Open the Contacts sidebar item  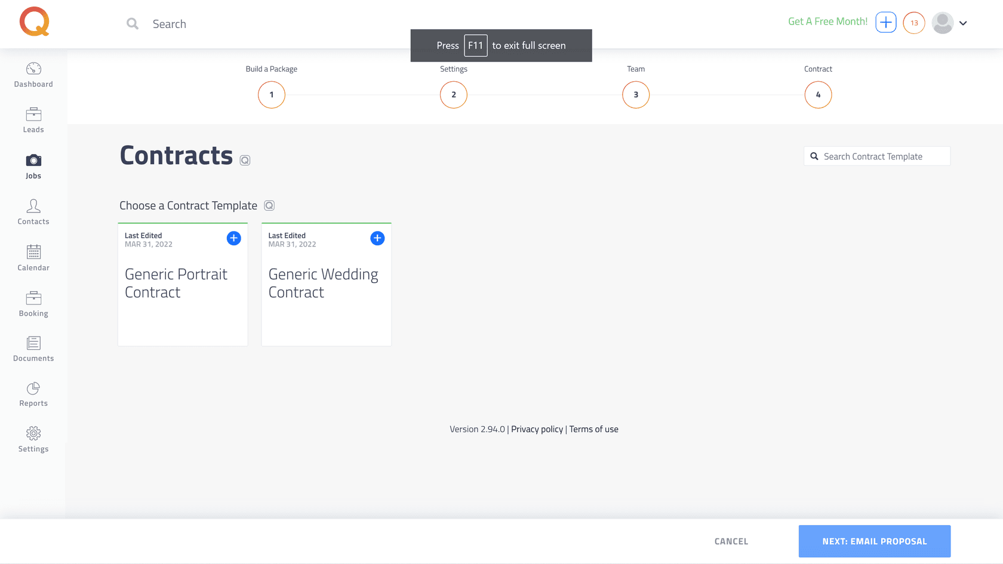coord(33,212)
